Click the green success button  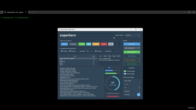[82, 44]
